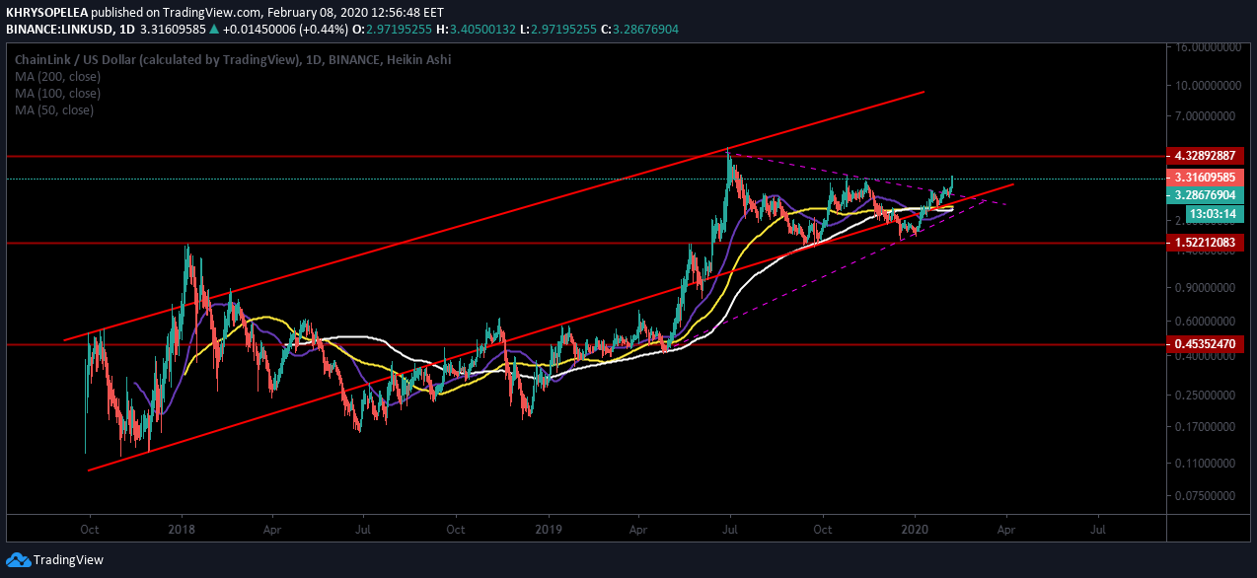Click the TradingView.com text in the header

212,12
